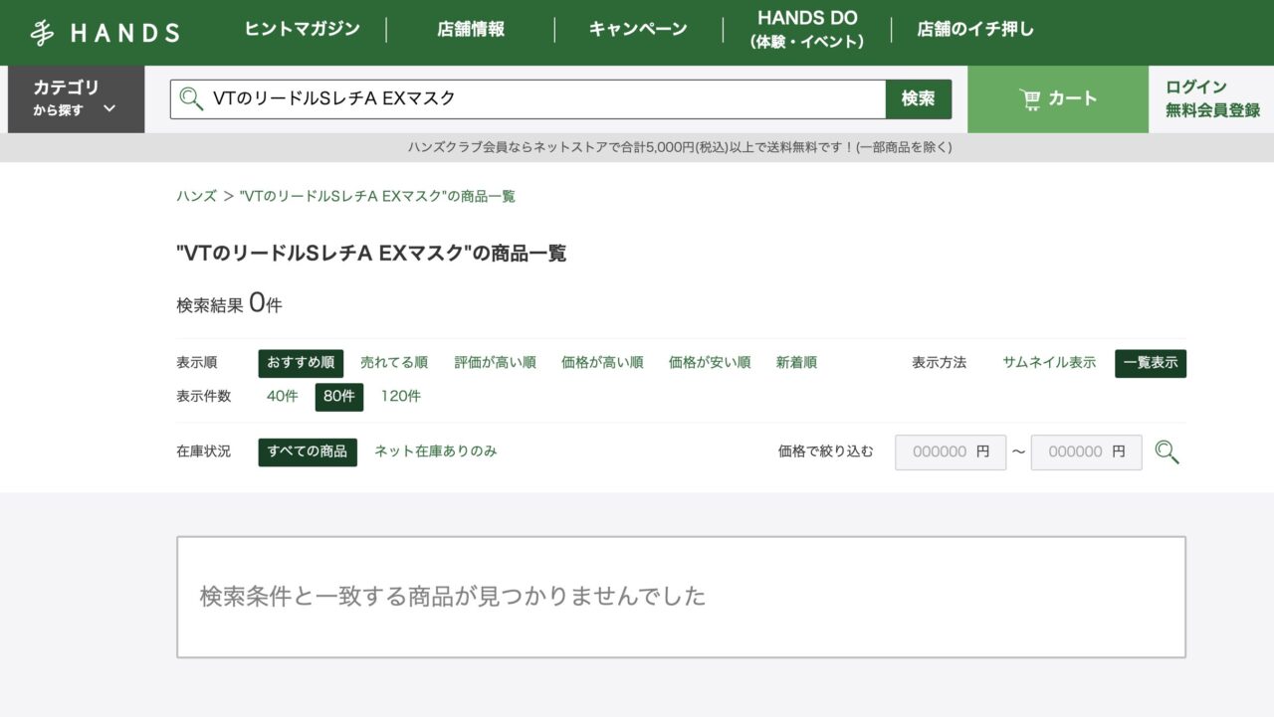
Task: Show 40件 per page
Action: pyautogui.click(x=283, y=396)
